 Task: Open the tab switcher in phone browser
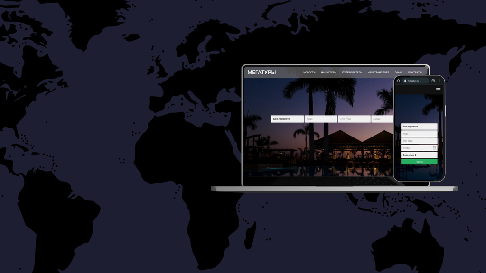[x=433, y=81]
